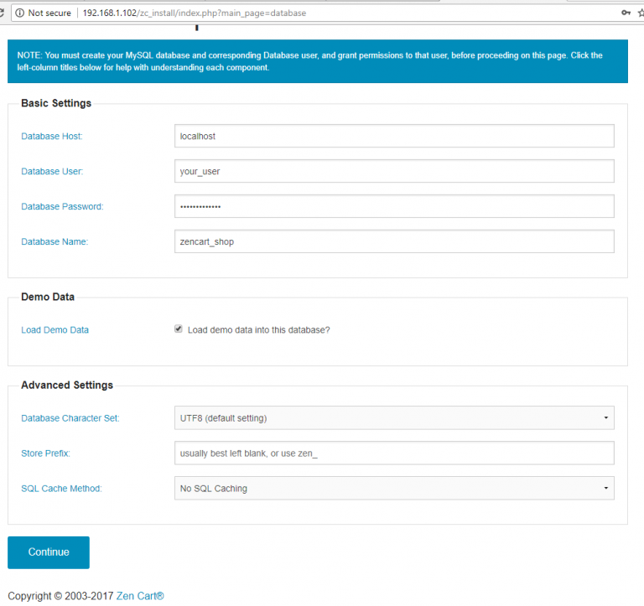Image resolution: width=644 pixels, height=606 pixels.
Task: Click the Not secure site info icon
Action: [x=19, y=13]
